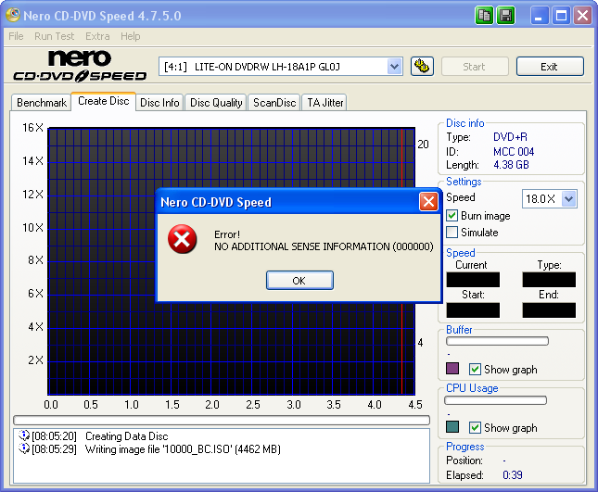Image resolution: width=598 pixels, height=492 pixels.
Task: Click OK in the error dialog
Action: point(299,281)
